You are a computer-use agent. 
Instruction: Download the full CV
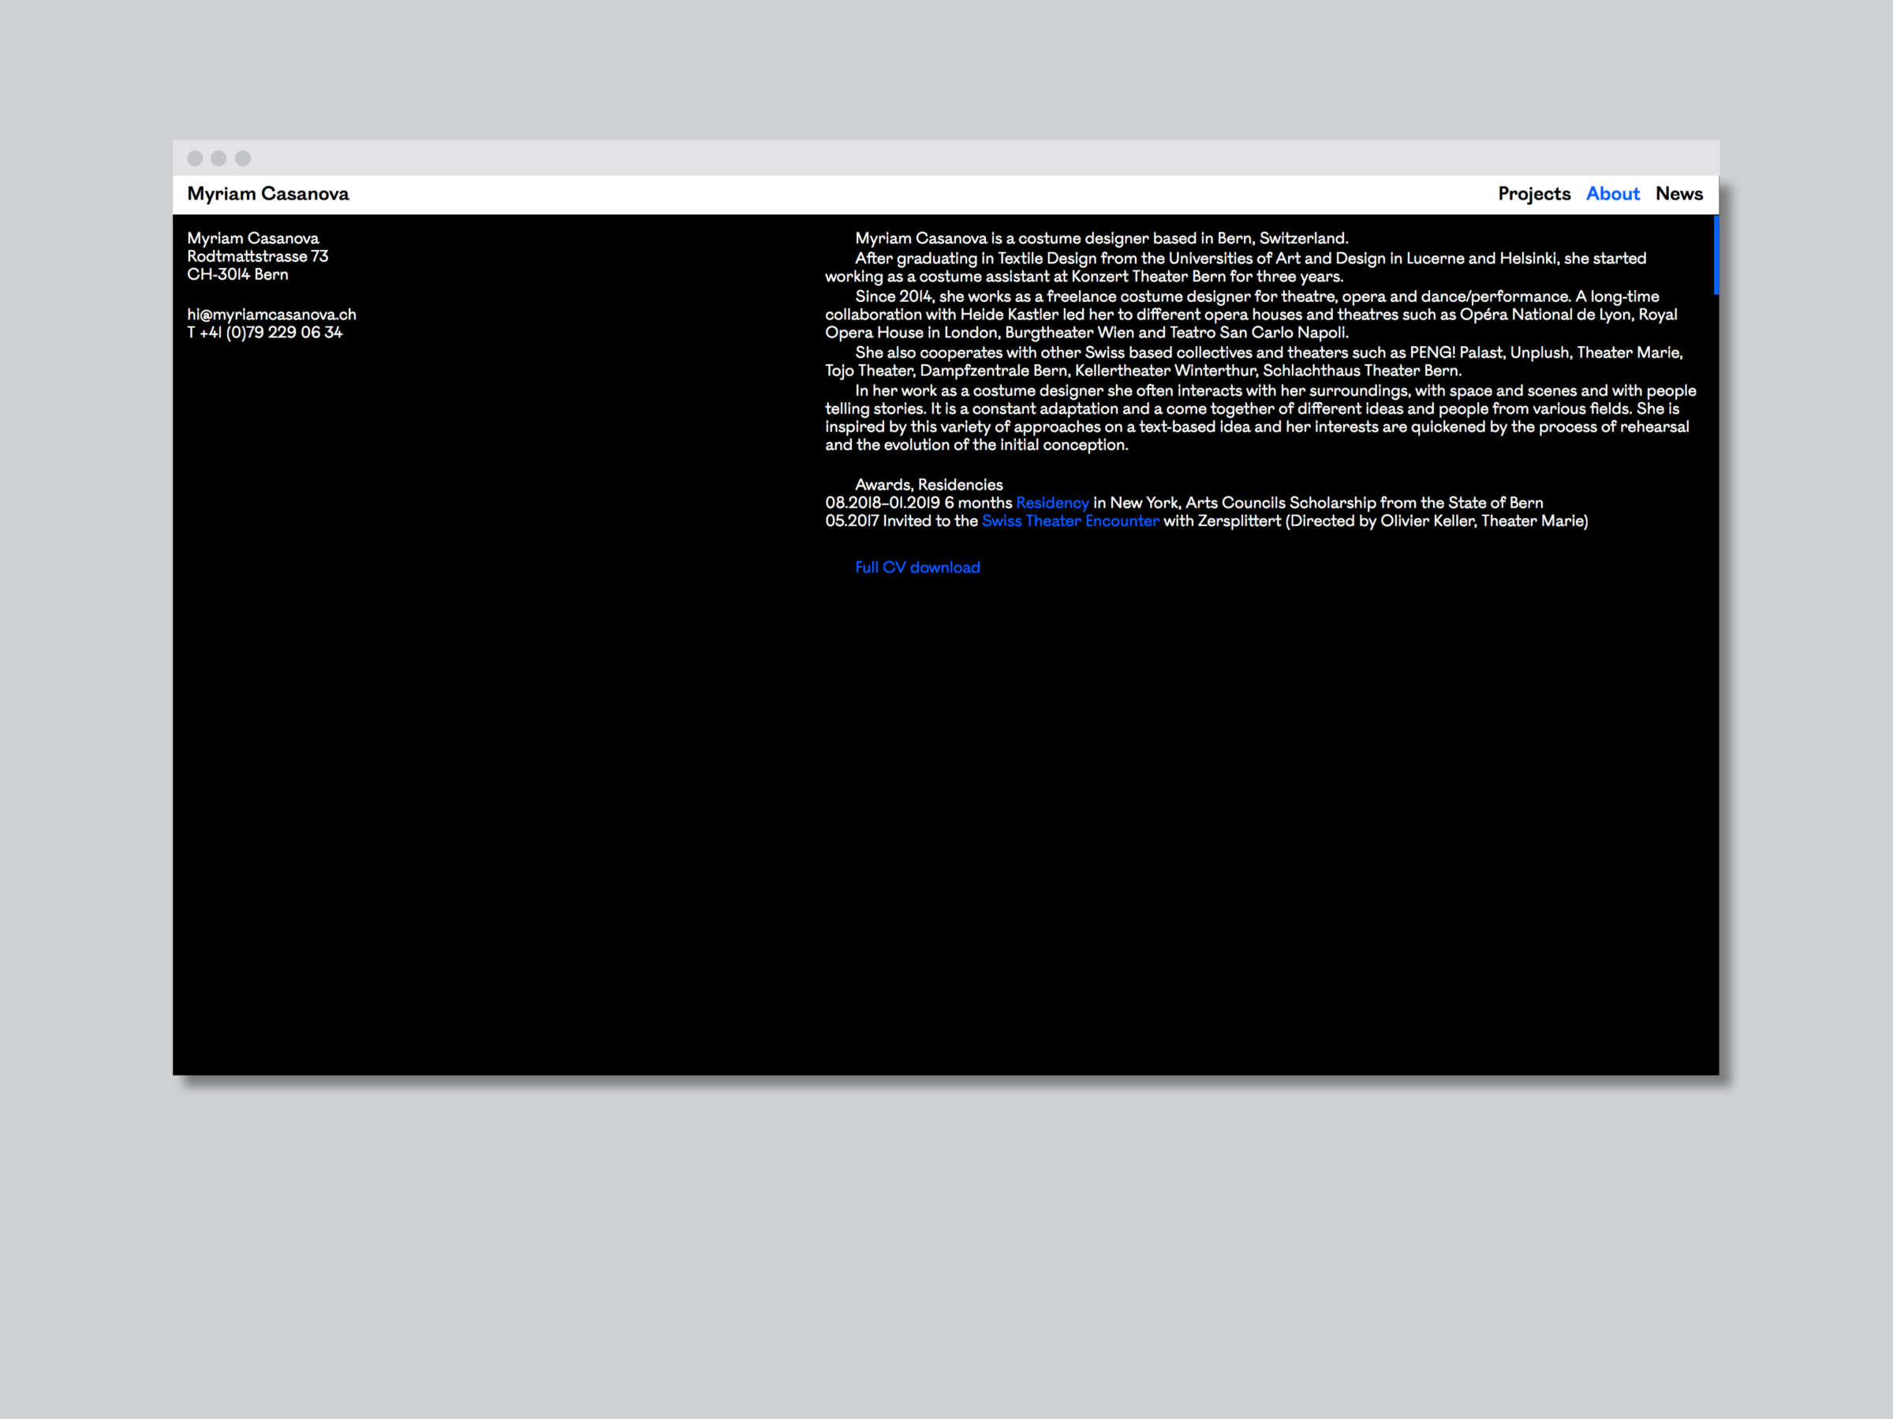(917, 567)
